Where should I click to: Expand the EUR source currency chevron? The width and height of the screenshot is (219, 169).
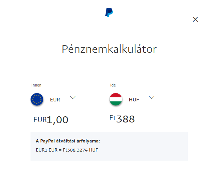[x=73, y=97]
